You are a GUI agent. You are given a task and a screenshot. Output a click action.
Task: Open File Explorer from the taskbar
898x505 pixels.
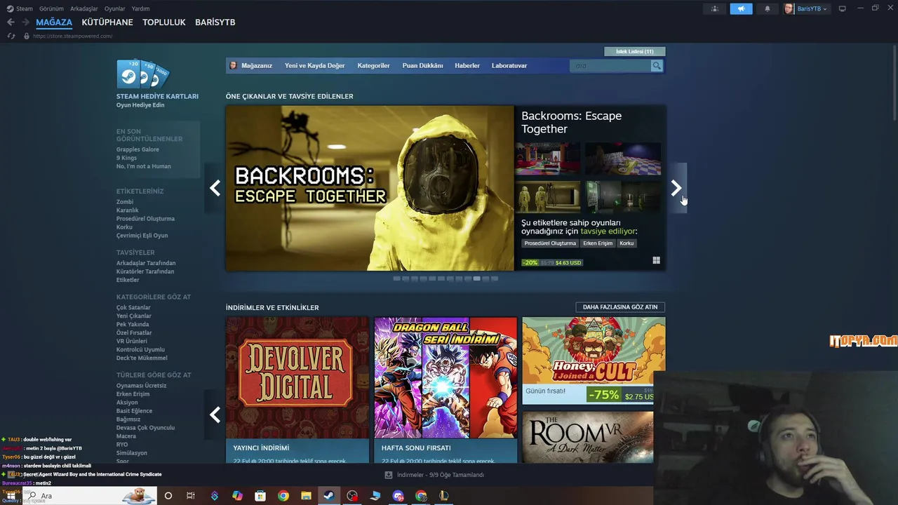[x=306, y=496]
